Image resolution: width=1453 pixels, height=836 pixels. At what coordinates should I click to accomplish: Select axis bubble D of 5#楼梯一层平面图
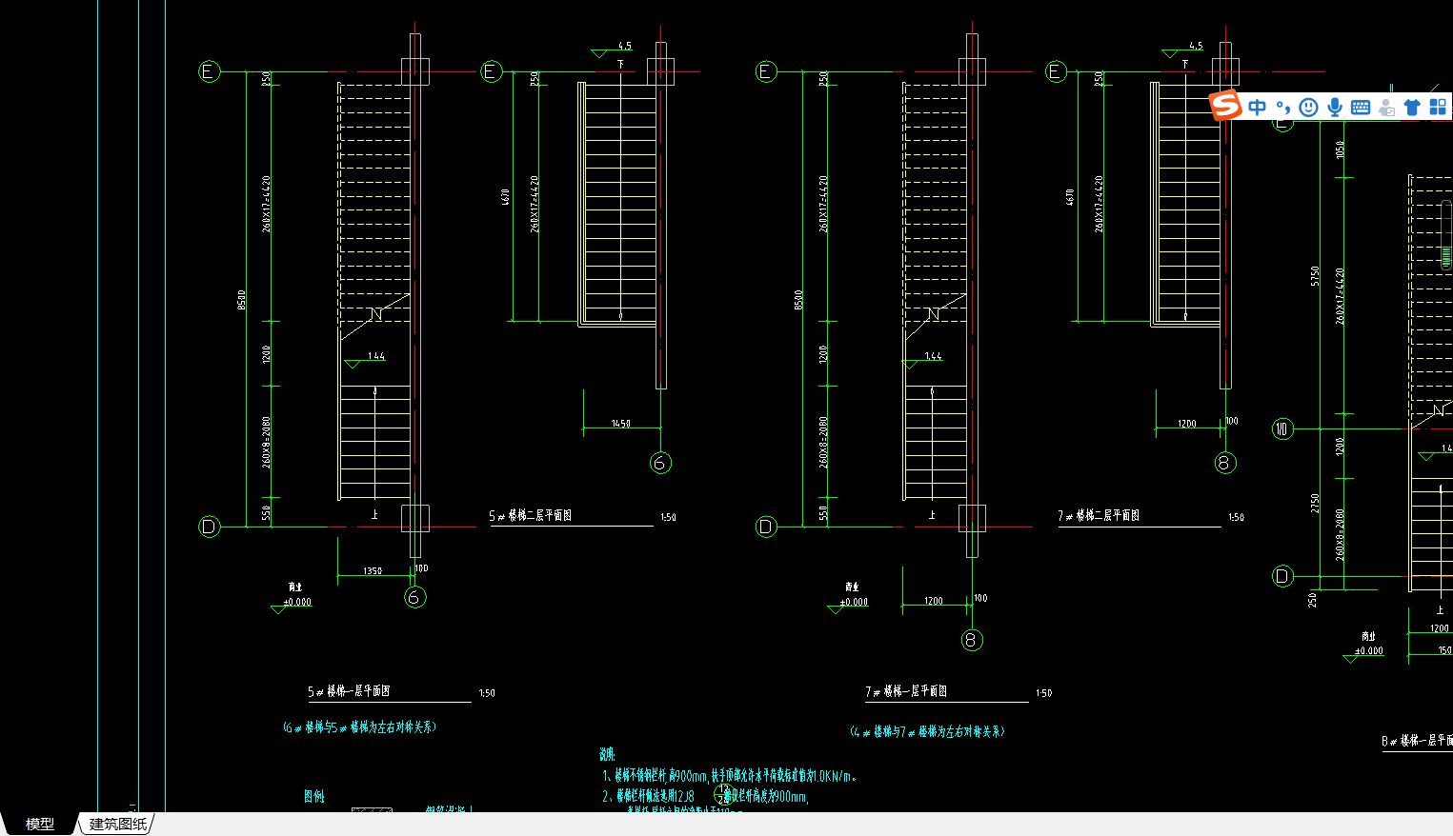209,527
